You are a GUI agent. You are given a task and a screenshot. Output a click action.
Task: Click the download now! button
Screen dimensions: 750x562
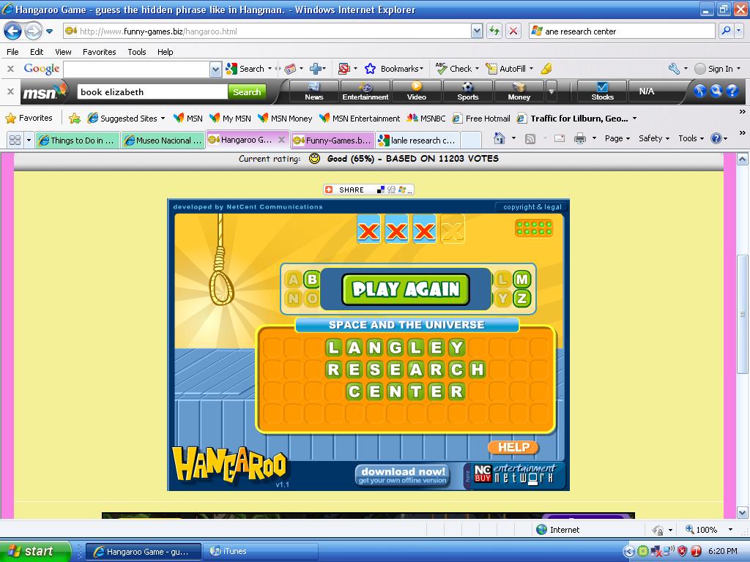point(403,475)
